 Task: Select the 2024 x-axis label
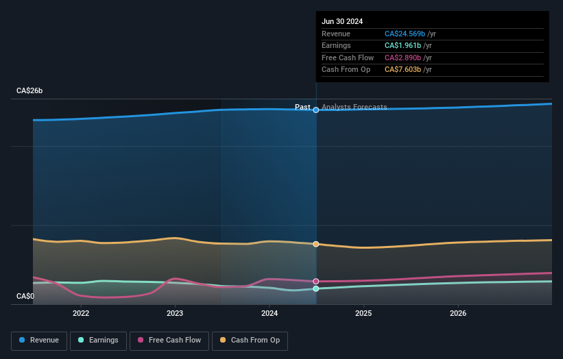tap(269, 314)
